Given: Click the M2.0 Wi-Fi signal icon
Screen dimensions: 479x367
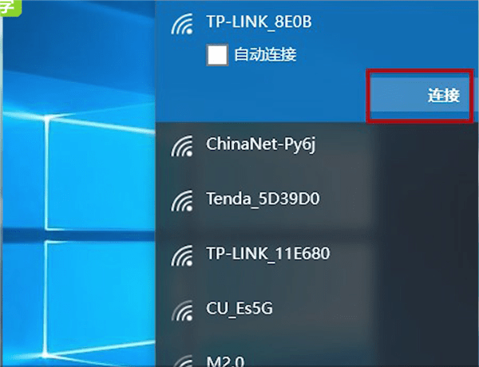Looking at the screenshot, I should 182,361.
